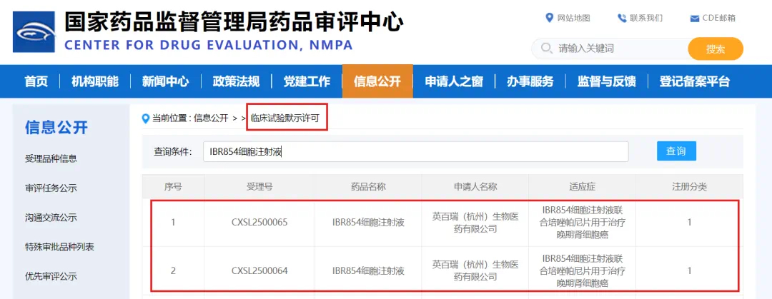Open 受理品种信息 in the sidebar
772x299 pixels.
[x=51, y=158]
